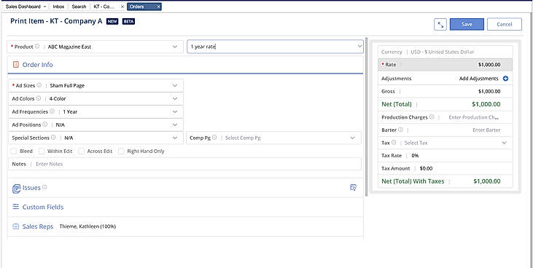Close the KT - Co... tab
The height and width of the screenshot is (268, 533).
pyautogui.click(x=122, y=7)
